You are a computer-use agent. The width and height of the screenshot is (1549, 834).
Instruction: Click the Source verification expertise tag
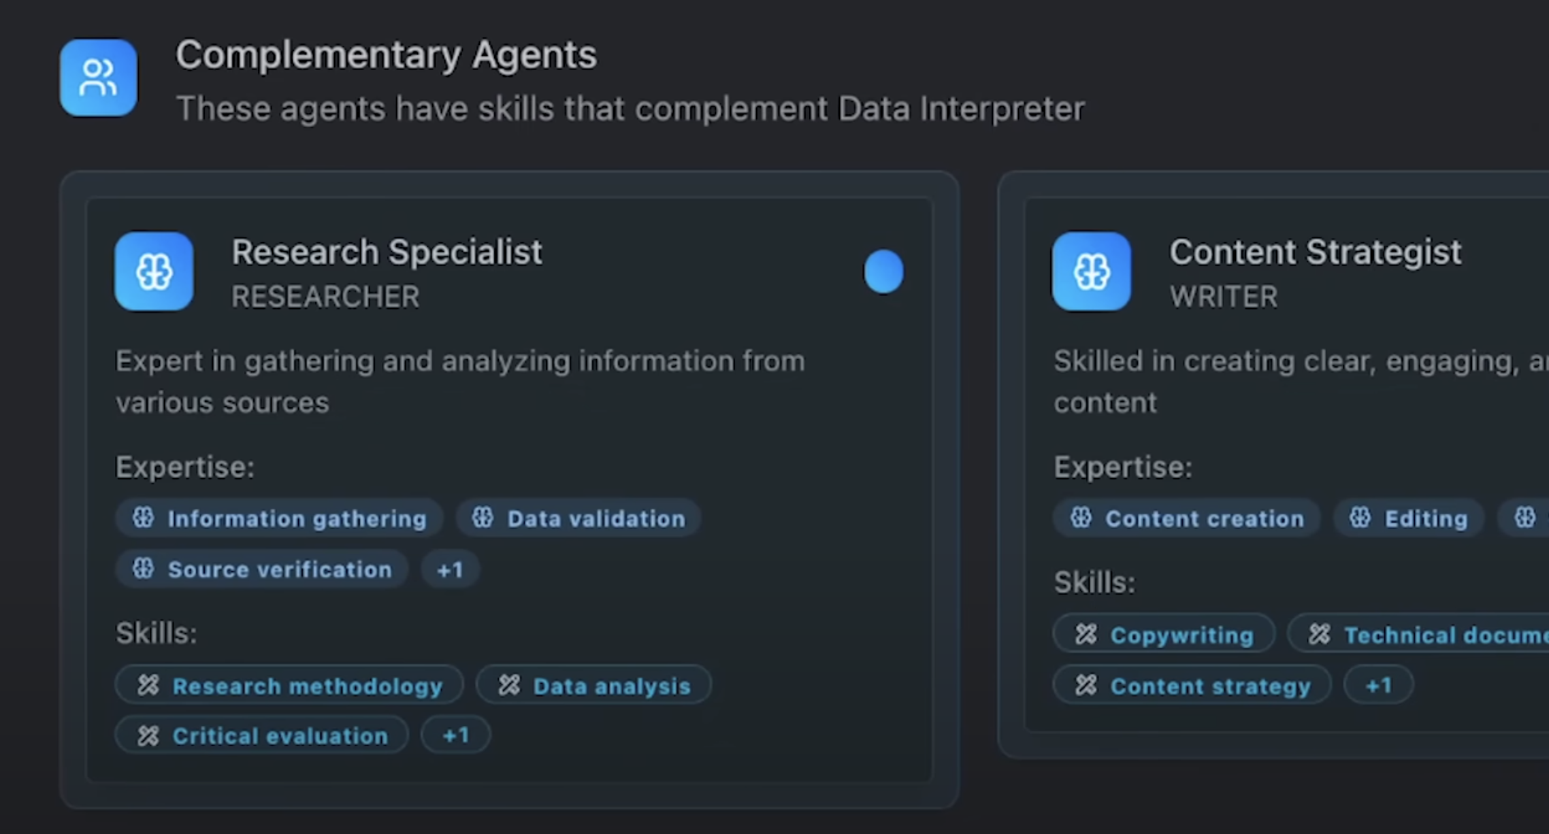click(x=262, y=569)
